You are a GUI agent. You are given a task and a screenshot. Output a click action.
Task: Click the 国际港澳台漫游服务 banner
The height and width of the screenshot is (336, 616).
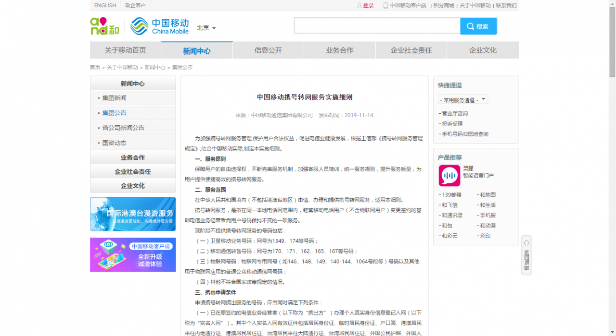(x=133, y=214)
